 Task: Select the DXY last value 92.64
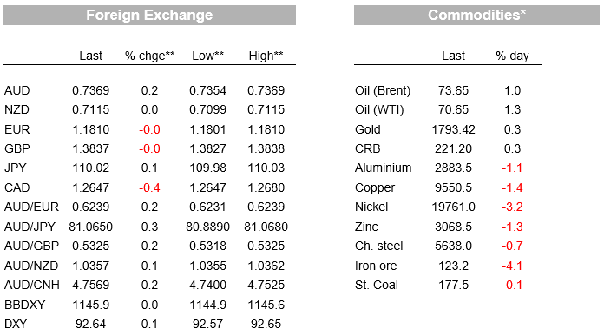[x=90, y=324]
